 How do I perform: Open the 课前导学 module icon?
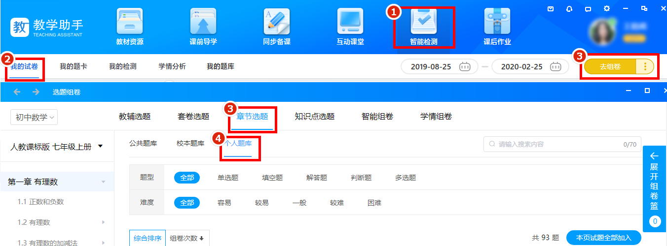tap(203, 22)
